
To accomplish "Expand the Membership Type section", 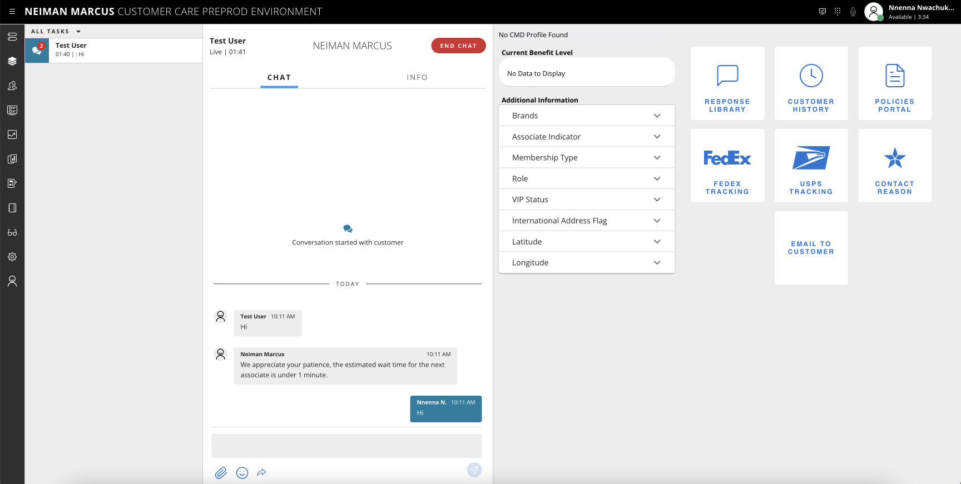I will tap(586, 158).
